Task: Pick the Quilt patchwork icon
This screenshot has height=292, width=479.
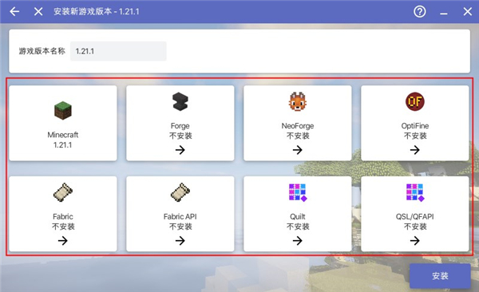Action: click(298, 192)
